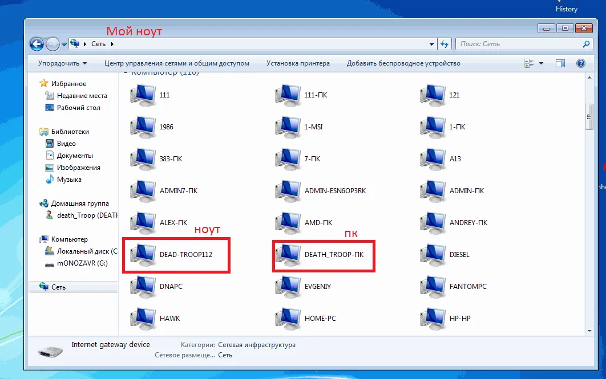This screenshot has height=379, width=606.
Task: Select computer icon '111'
Action: [143, 95]
